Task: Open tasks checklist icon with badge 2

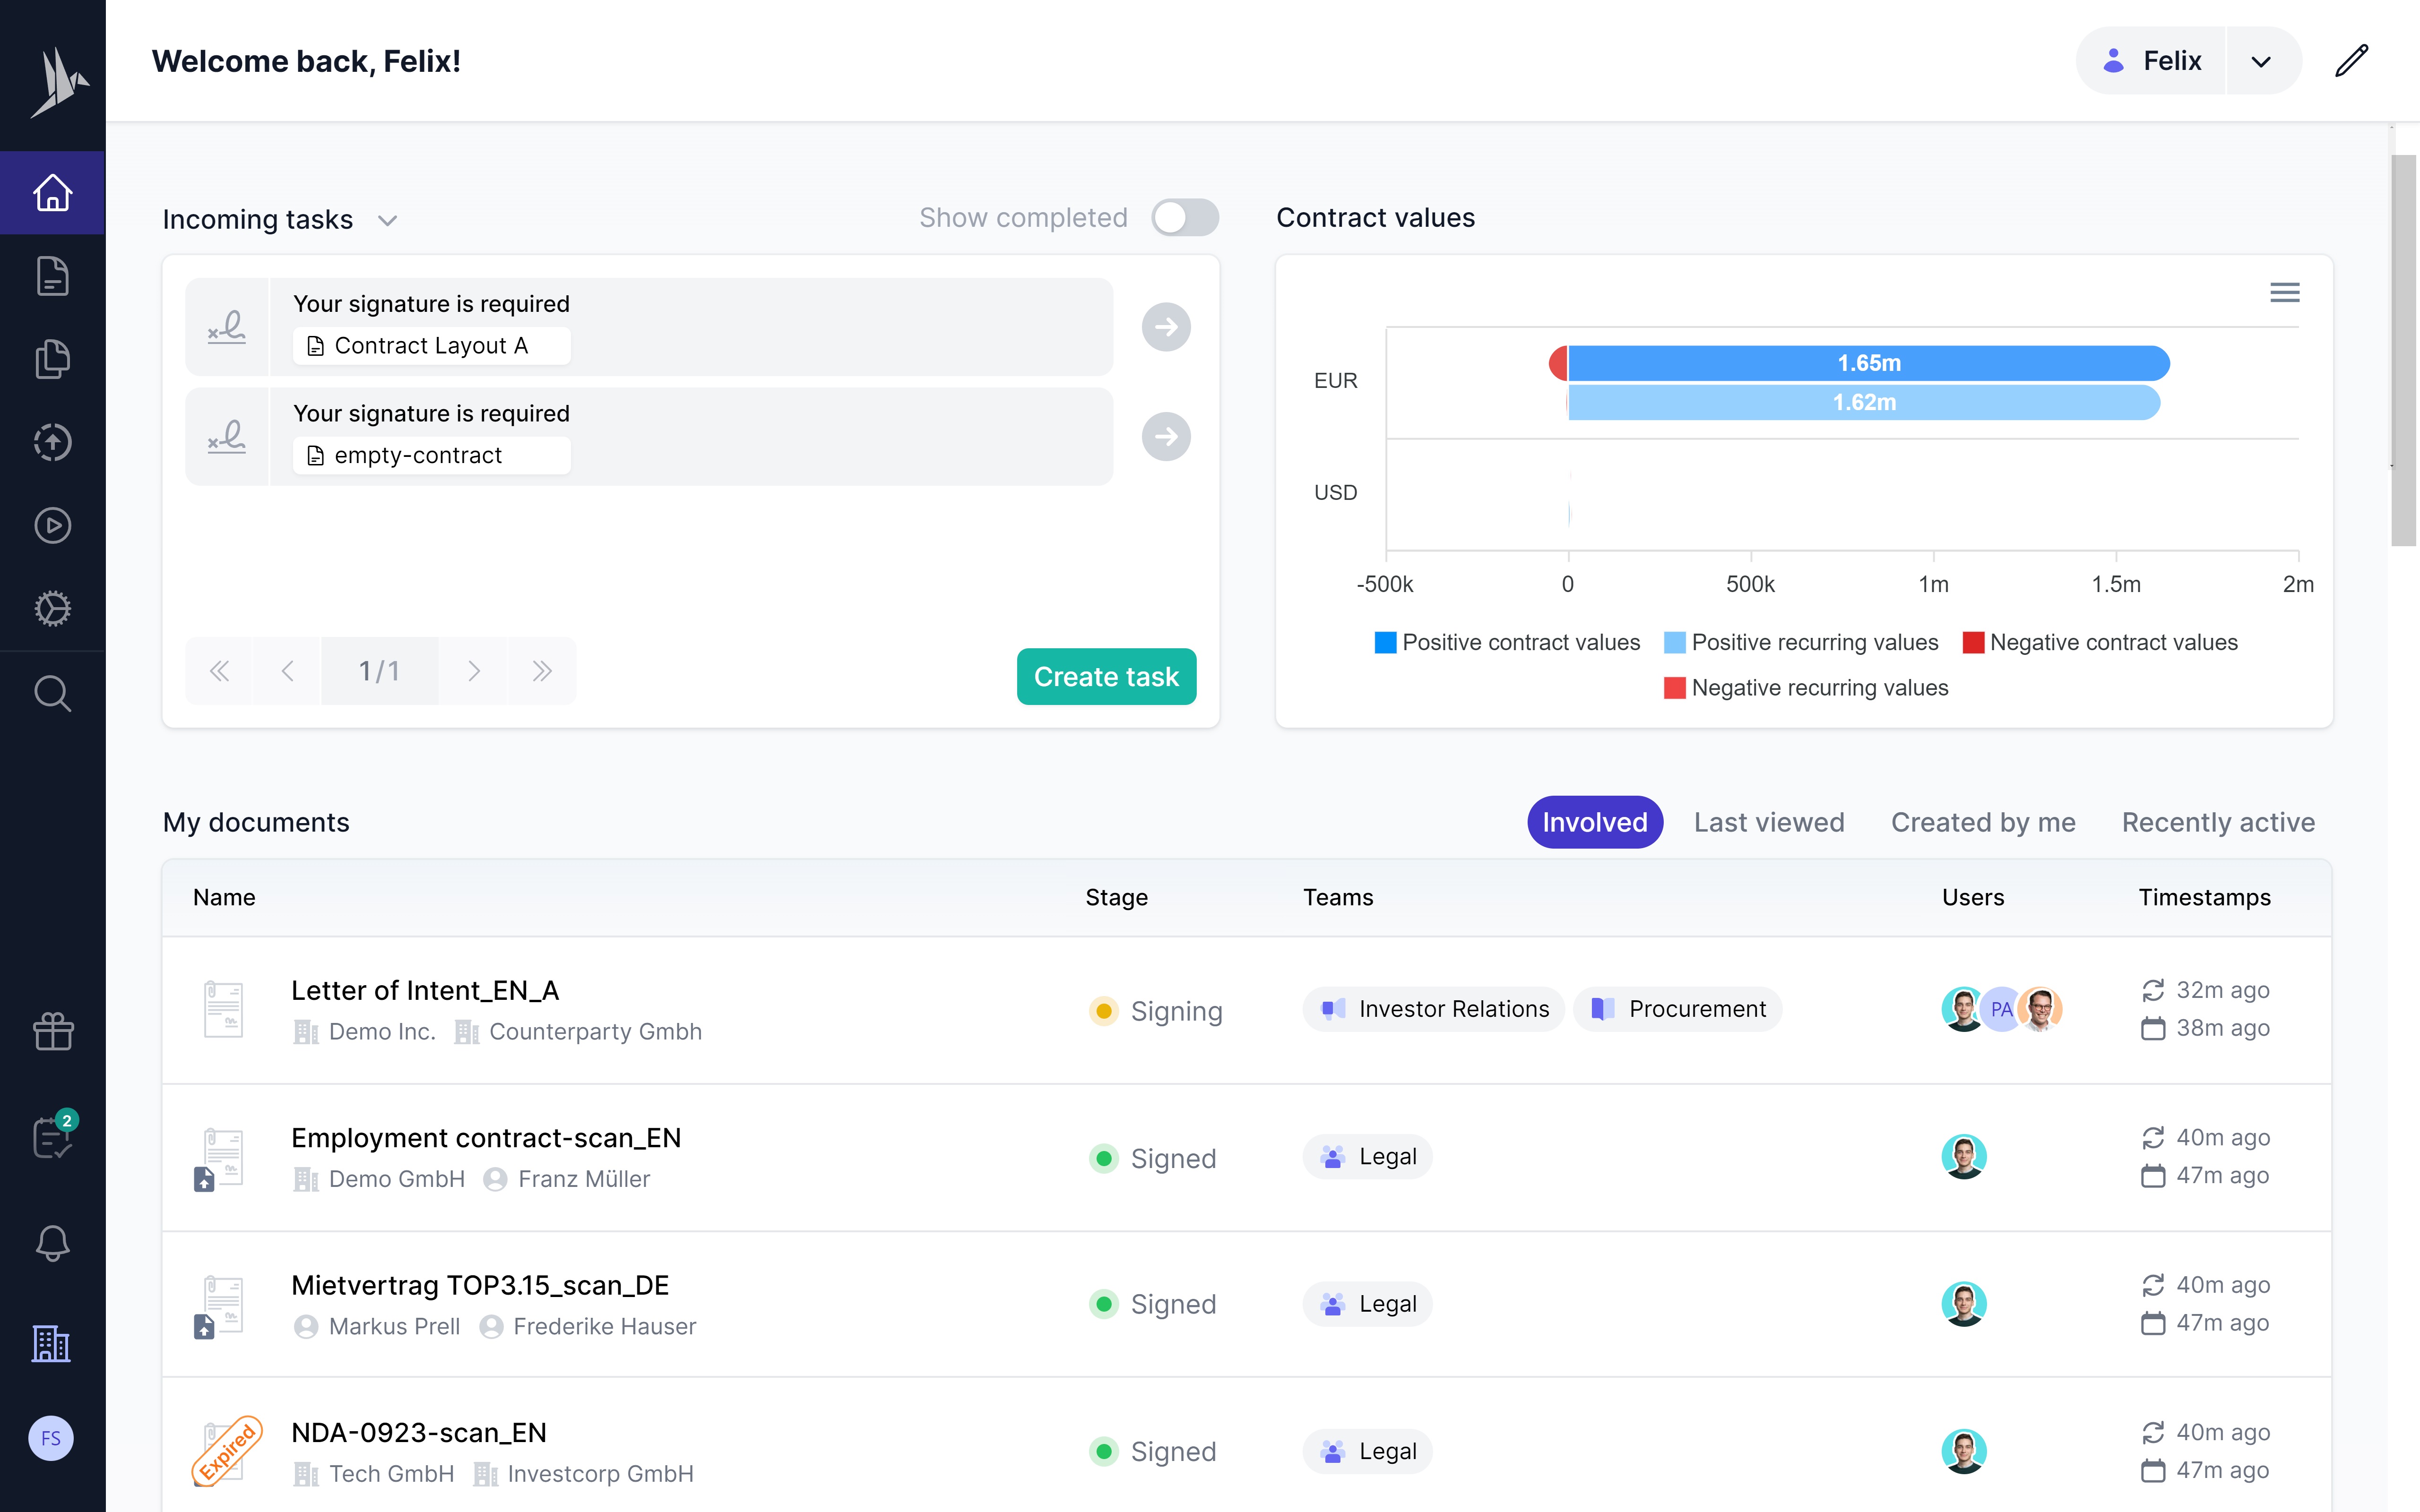Action: tap(52, 1137)
